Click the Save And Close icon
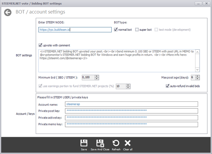This screenshot has height=154, width=212. (x=100, y=143)
